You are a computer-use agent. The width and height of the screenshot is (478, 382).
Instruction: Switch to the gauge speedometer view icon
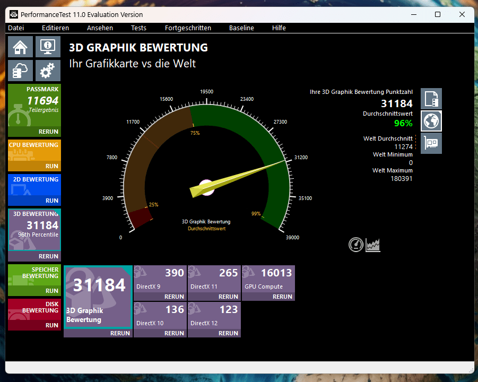click(356, 245)
